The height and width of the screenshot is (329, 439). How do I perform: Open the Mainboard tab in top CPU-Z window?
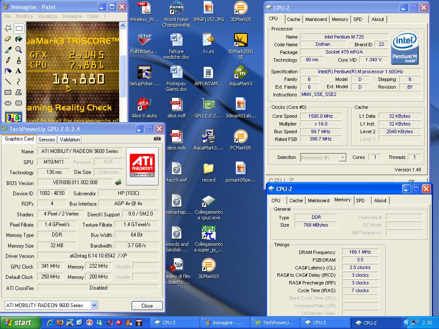pyautogui.click(x=316, y=19)
